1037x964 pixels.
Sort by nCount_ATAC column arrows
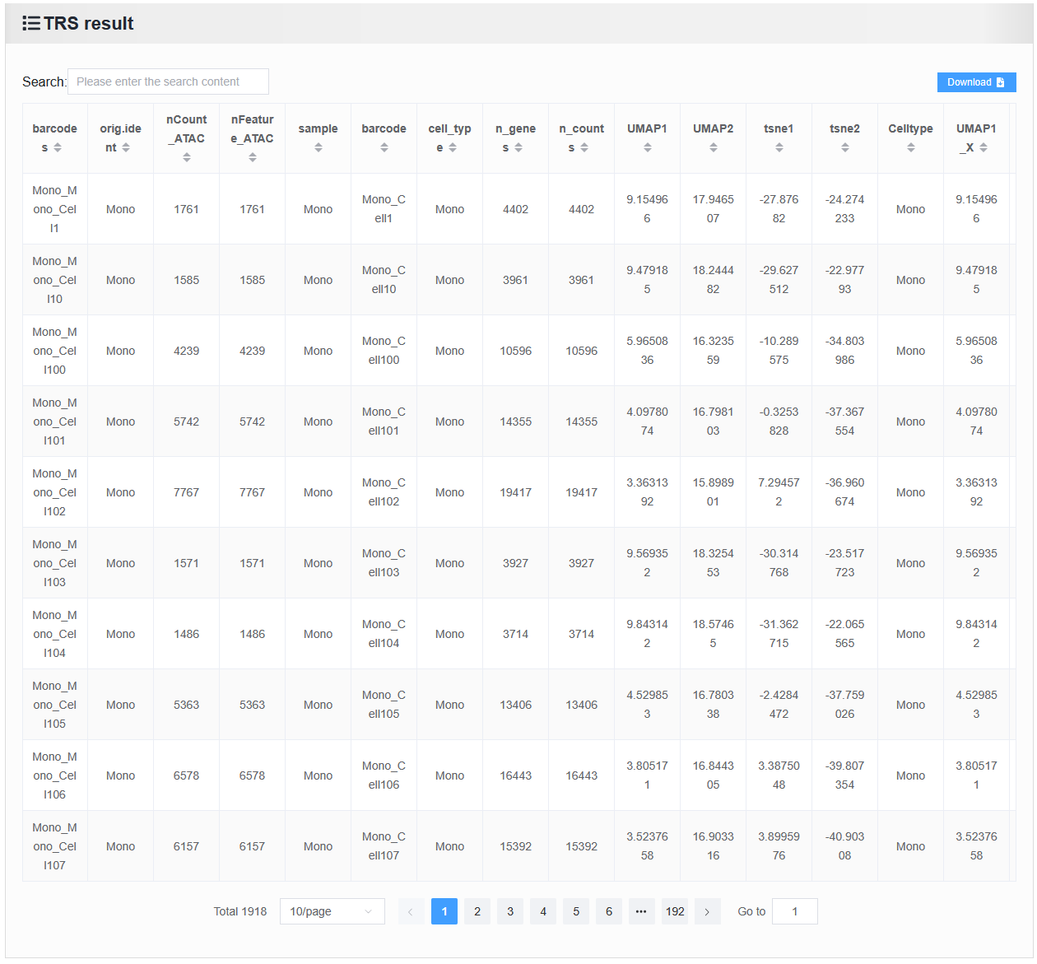point(187,157)
